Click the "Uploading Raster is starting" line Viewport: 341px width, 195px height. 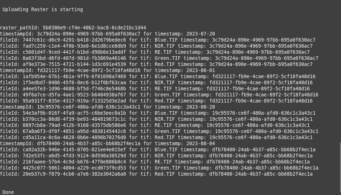[43, 10]
